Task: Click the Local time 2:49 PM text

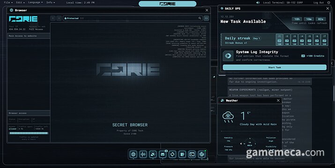Action: click(80, 2)
